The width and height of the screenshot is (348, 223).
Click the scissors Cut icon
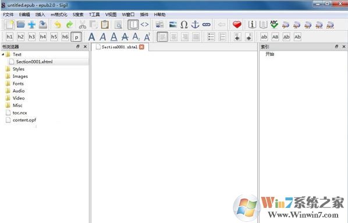pos(82,24)
